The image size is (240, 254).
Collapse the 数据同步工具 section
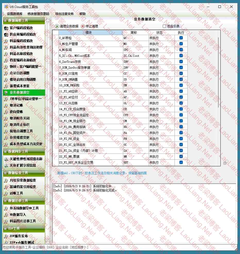tap(5, 152)
